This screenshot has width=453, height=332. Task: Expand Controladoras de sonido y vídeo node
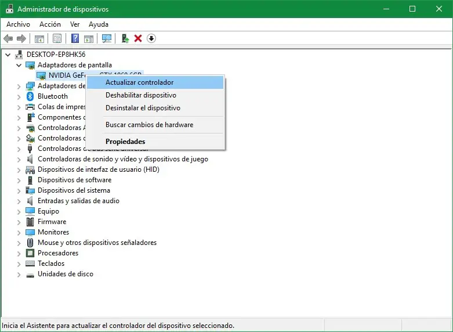coord(19,160)
